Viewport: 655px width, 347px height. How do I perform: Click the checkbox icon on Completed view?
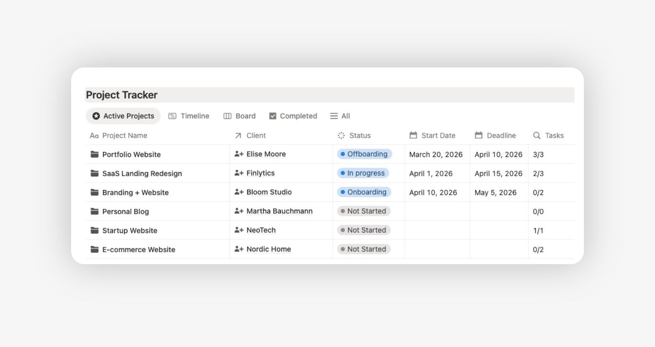coord(273,116)
